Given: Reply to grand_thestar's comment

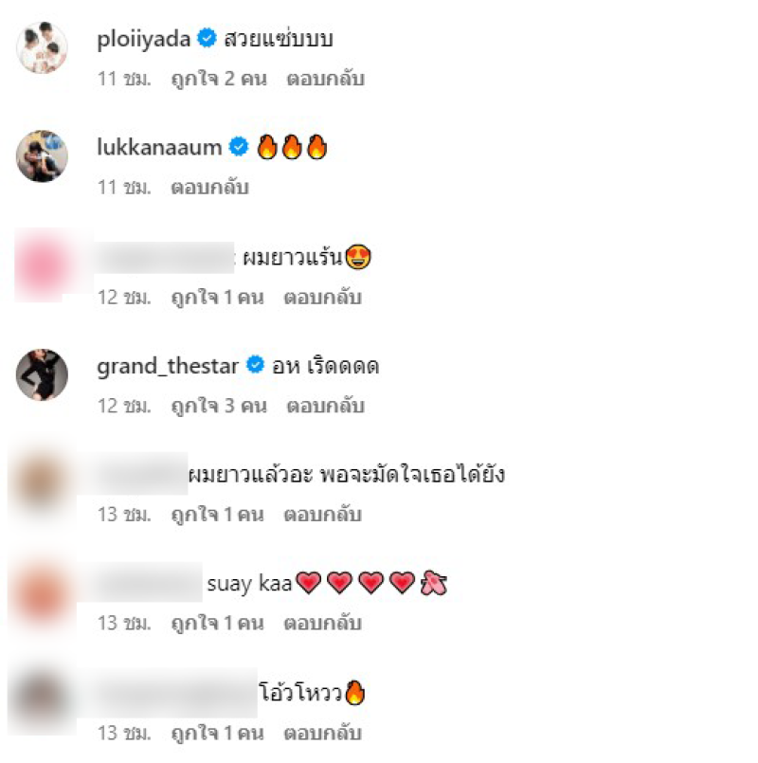Looking at the screenshot, I should (326, 406).
